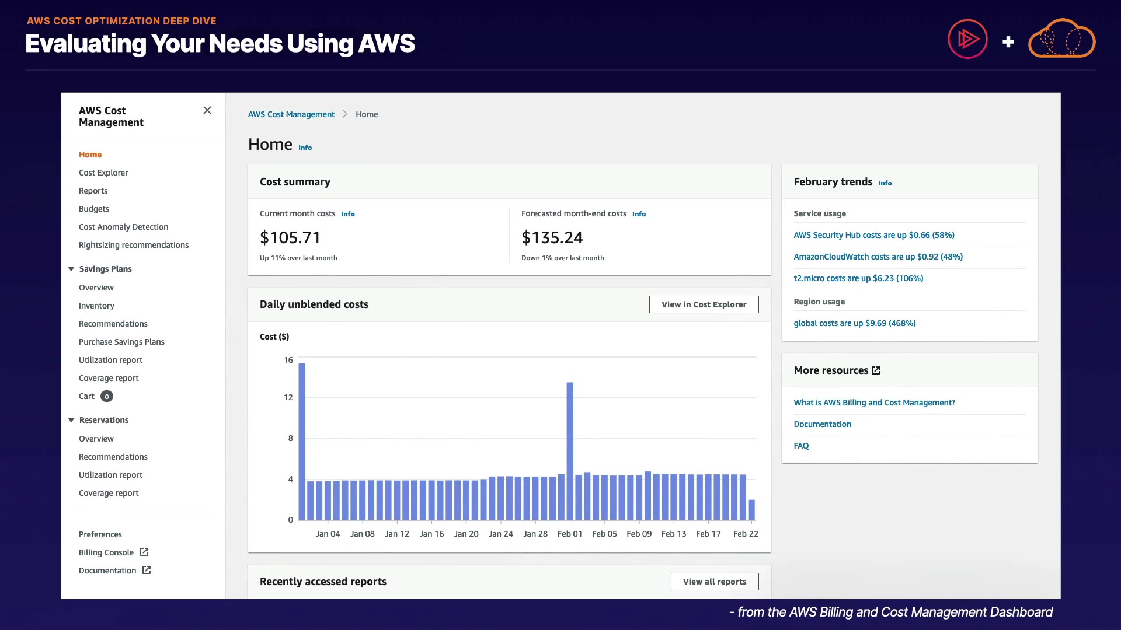Click Documentation external link icon in sidebar

147,570
